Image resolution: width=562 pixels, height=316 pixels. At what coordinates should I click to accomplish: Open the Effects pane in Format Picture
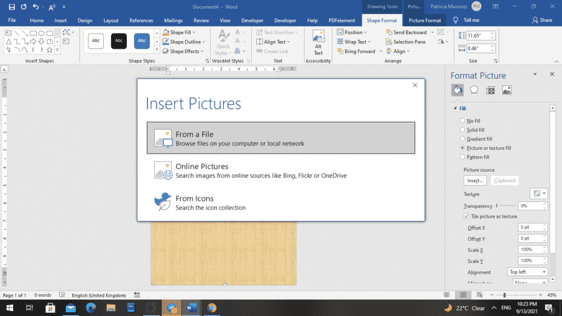[473, 89]
